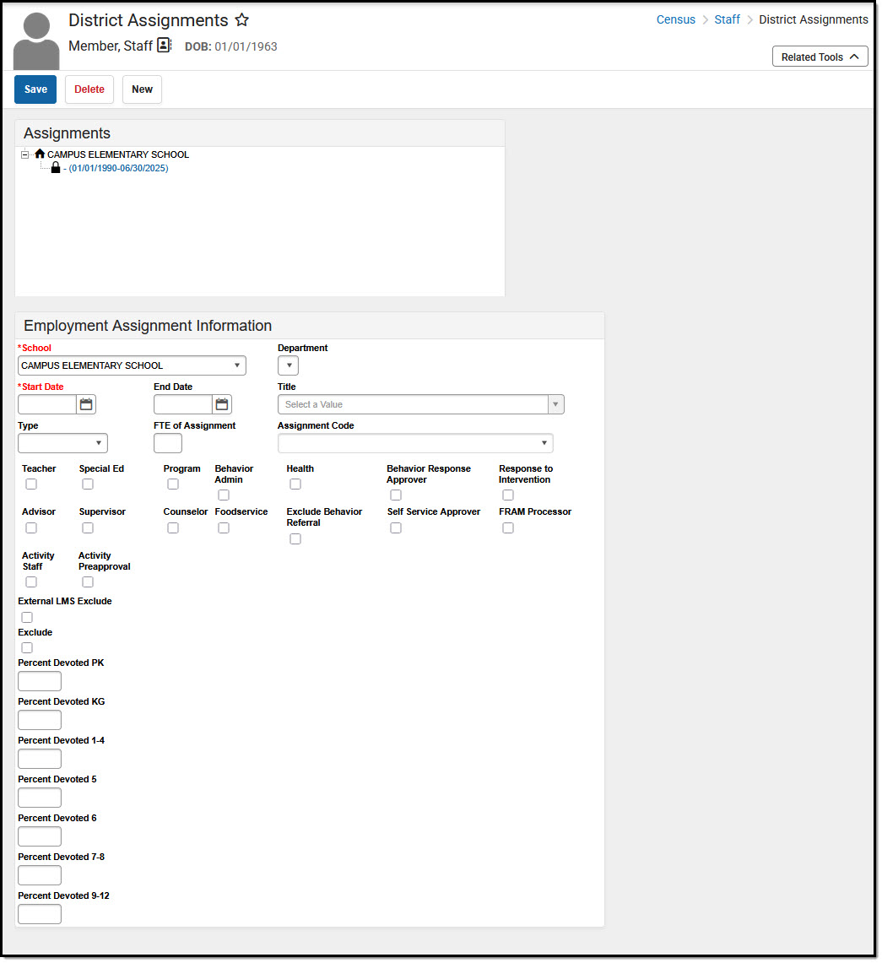
Task: Open the End Date calendar picker
Action: [221, 404]
